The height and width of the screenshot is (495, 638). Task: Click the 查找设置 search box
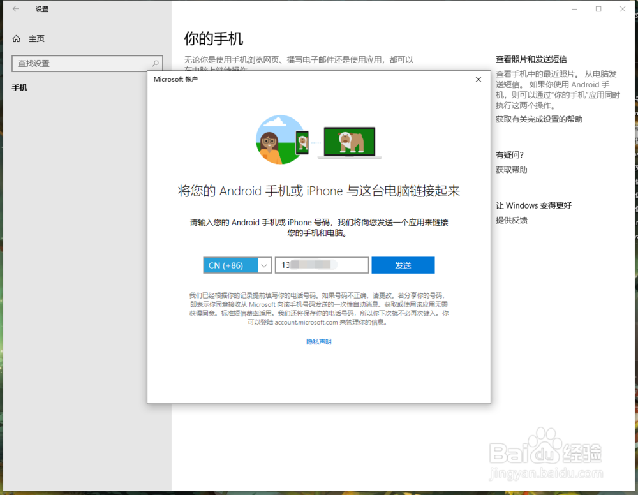87,63
